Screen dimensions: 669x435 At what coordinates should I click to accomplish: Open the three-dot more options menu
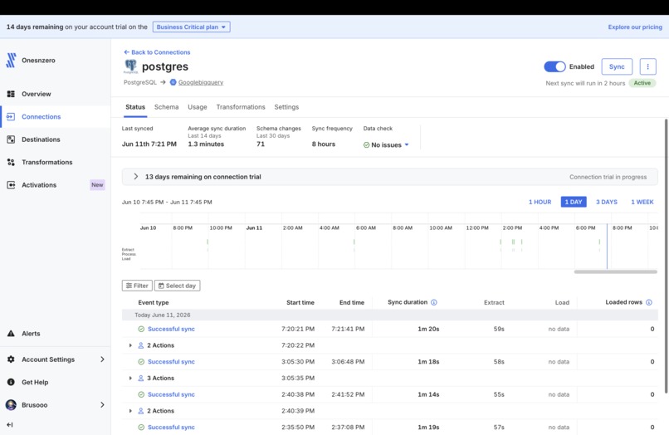pyautogui.click(x=647, y=66)
